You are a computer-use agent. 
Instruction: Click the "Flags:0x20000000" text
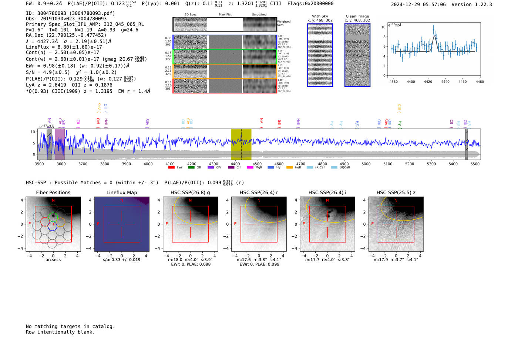[x=310, y=4]
